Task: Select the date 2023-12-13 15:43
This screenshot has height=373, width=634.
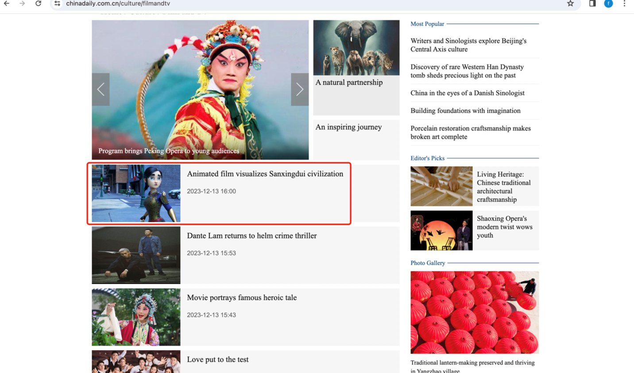Action: point(211,315)
